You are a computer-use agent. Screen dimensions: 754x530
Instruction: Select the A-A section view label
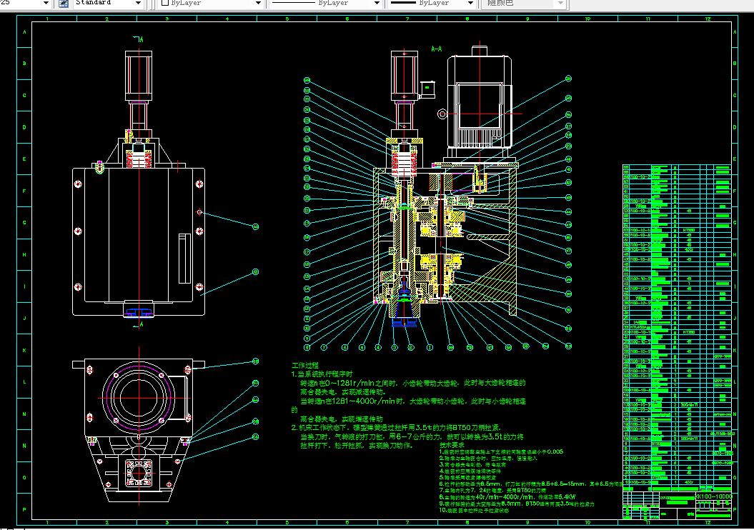[x=437, y=49]
